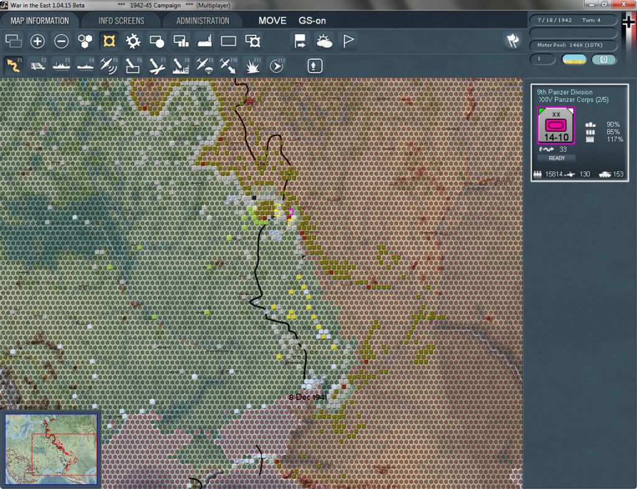
Task: Toggle the factory display icon
Action: tap(205, 41)
